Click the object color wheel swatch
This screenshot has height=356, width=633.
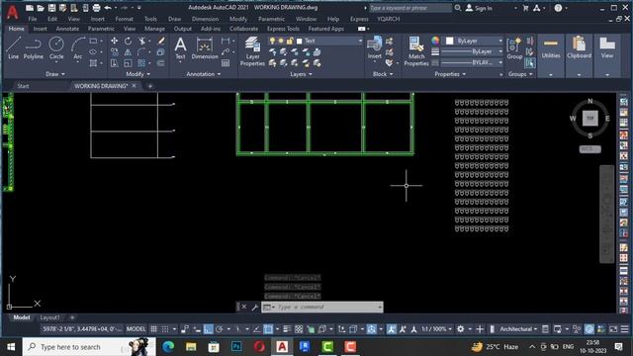(435, 41)
